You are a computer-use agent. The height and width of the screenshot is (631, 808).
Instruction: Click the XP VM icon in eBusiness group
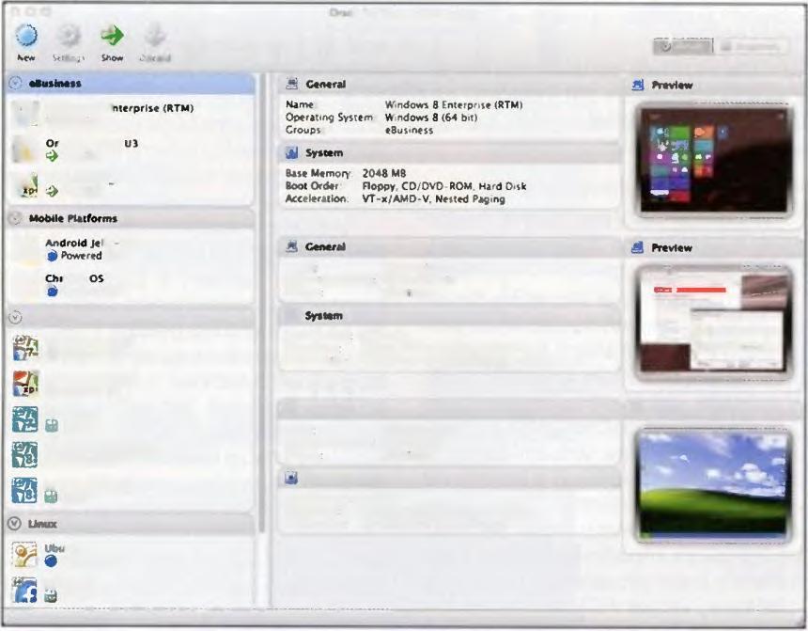point(25,187)
